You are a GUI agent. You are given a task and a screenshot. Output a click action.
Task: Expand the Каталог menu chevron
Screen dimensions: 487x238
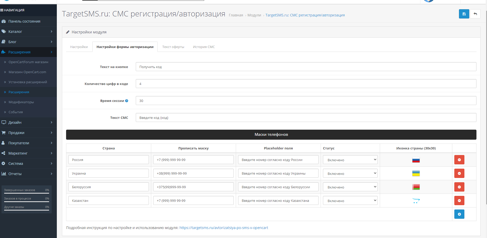(x=51, y=32)
